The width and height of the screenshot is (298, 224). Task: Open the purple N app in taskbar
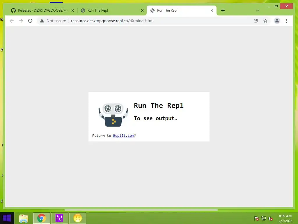pos(59,218)
